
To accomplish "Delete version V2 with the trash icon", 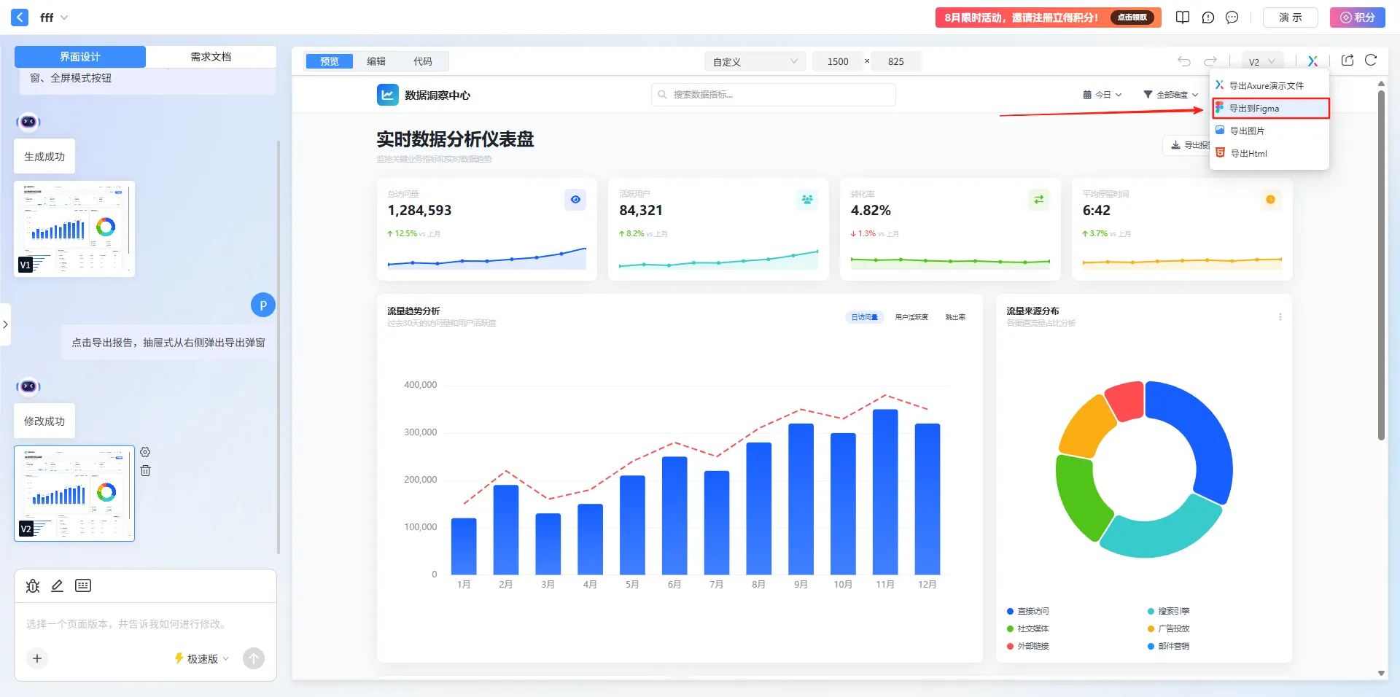I will coord(146,471).
